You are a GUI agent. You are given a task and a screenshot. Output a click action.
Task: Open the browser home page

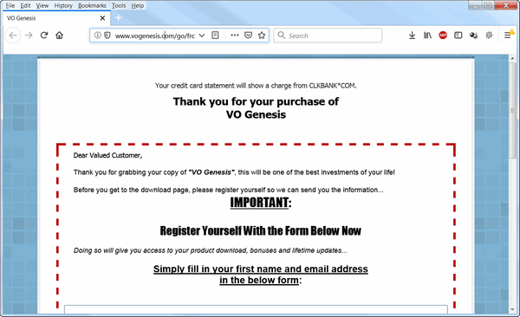click(x=59, y=36)
